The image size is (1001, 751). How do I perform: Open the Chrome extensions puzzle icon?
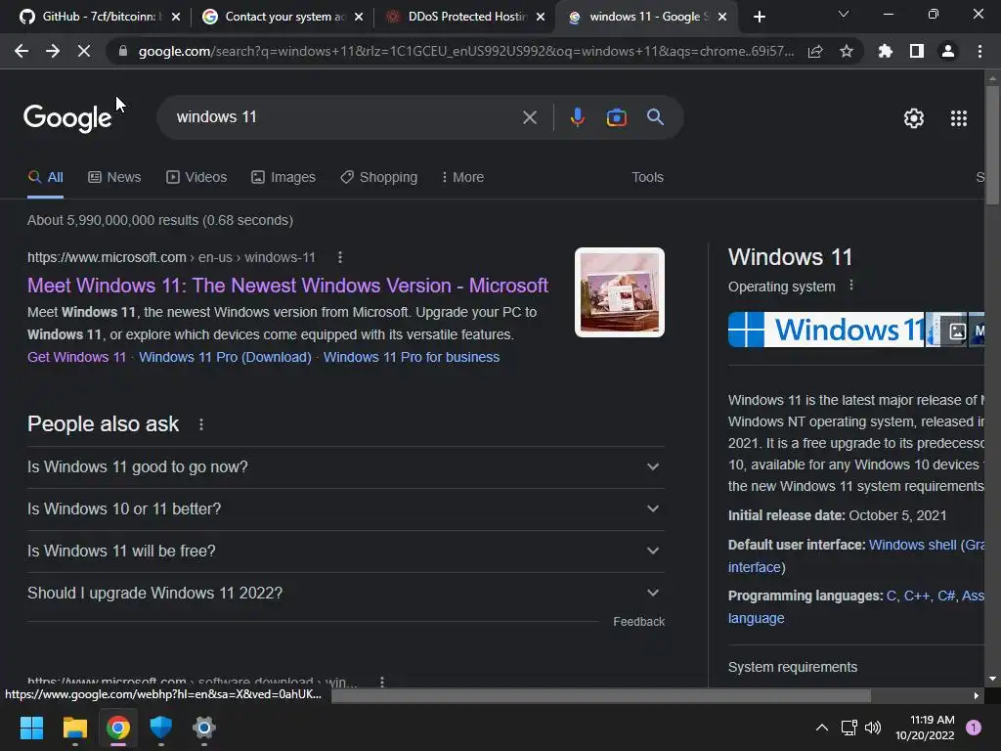click(x=885, y=51)
